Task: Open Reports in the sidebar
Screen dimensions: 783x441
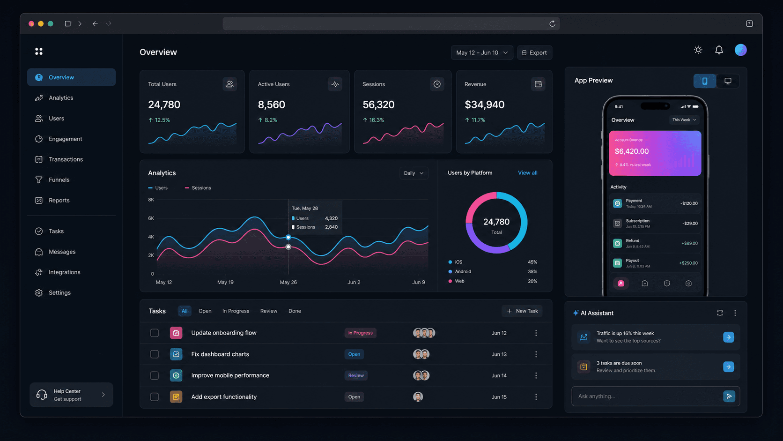Action: point(71,201)
